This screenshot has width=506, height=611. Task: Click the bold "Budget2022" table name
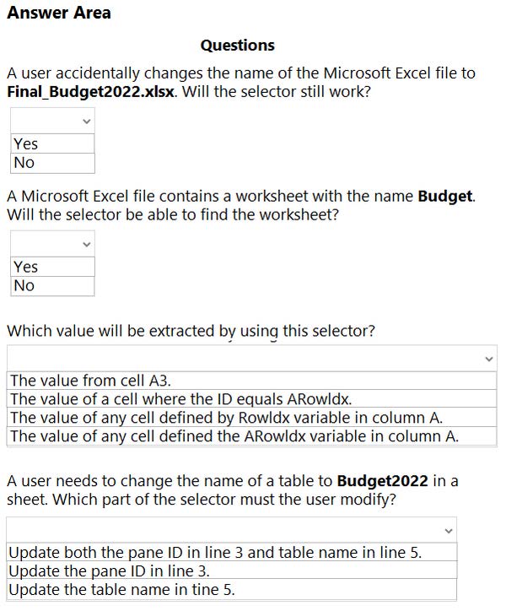pos(381,481)
